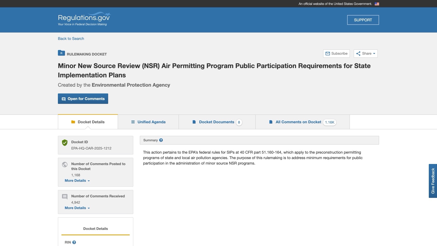This screenshot has width=437, height=246.
Task: Switch to the Unified Agenda tab
Action: [148, 122]
